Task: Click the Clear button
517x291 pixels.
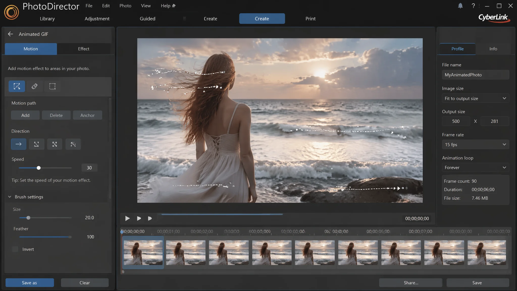Action: coord(85,283)
